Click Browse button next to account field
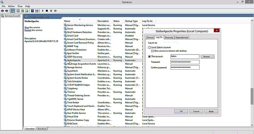The image size is (254, 134). (207, 56)
